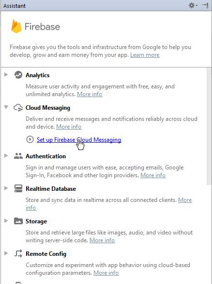Click the vertical scrollbar thumb

click(209, 126)
